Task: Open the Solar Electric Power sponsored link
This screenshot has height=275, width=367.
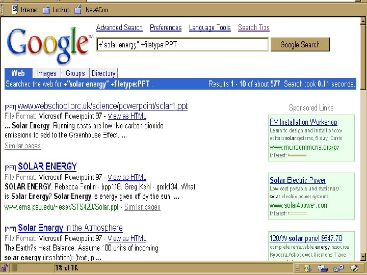Action: (x=298, y=180)
